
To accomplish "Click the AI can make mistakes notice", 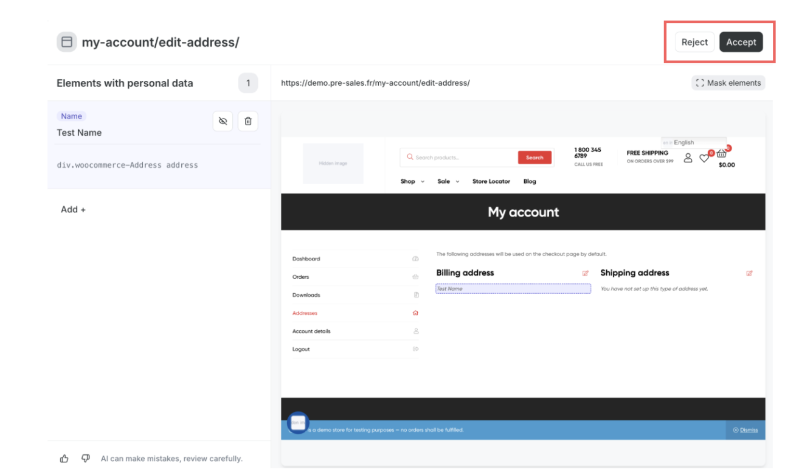I will coord(171,459).
